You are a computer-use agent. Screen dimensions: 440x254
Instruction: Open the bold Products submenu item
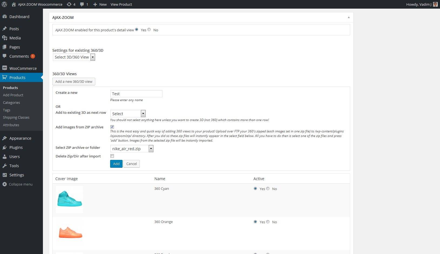click(10, 88)
